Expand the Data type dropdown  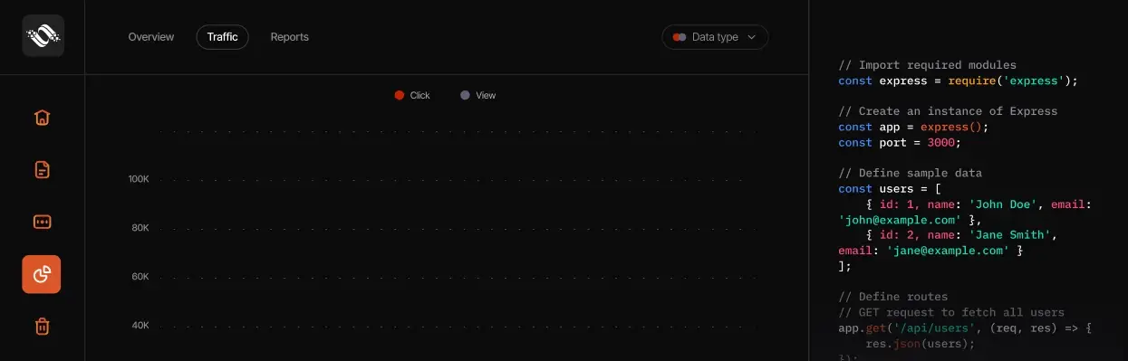pos(715,37)
